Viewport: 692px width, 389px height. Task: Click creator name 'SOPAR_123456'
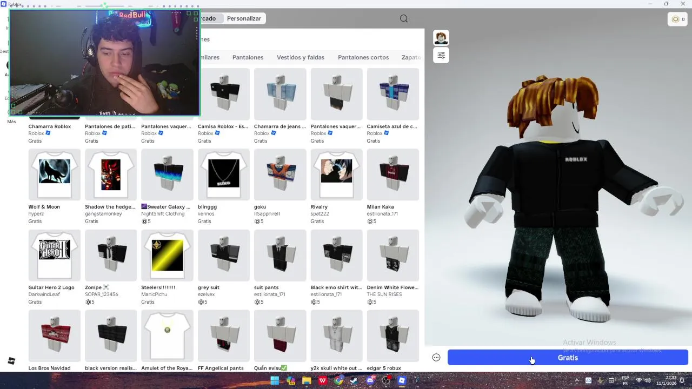pos(102,294)
